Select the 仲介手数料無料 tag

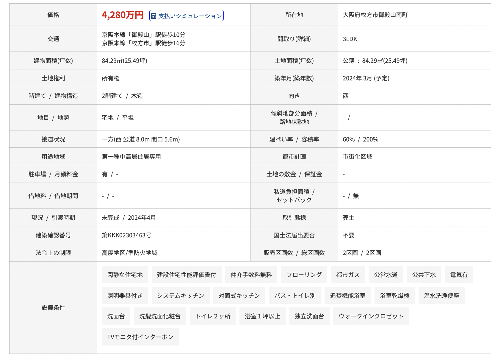tap(251, 275)
